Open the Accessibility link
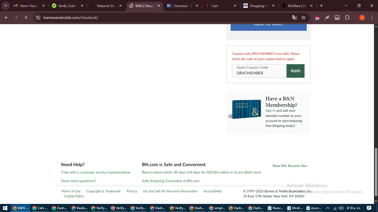The width and height of the screenshot is (378, 212). click(213, 191)
